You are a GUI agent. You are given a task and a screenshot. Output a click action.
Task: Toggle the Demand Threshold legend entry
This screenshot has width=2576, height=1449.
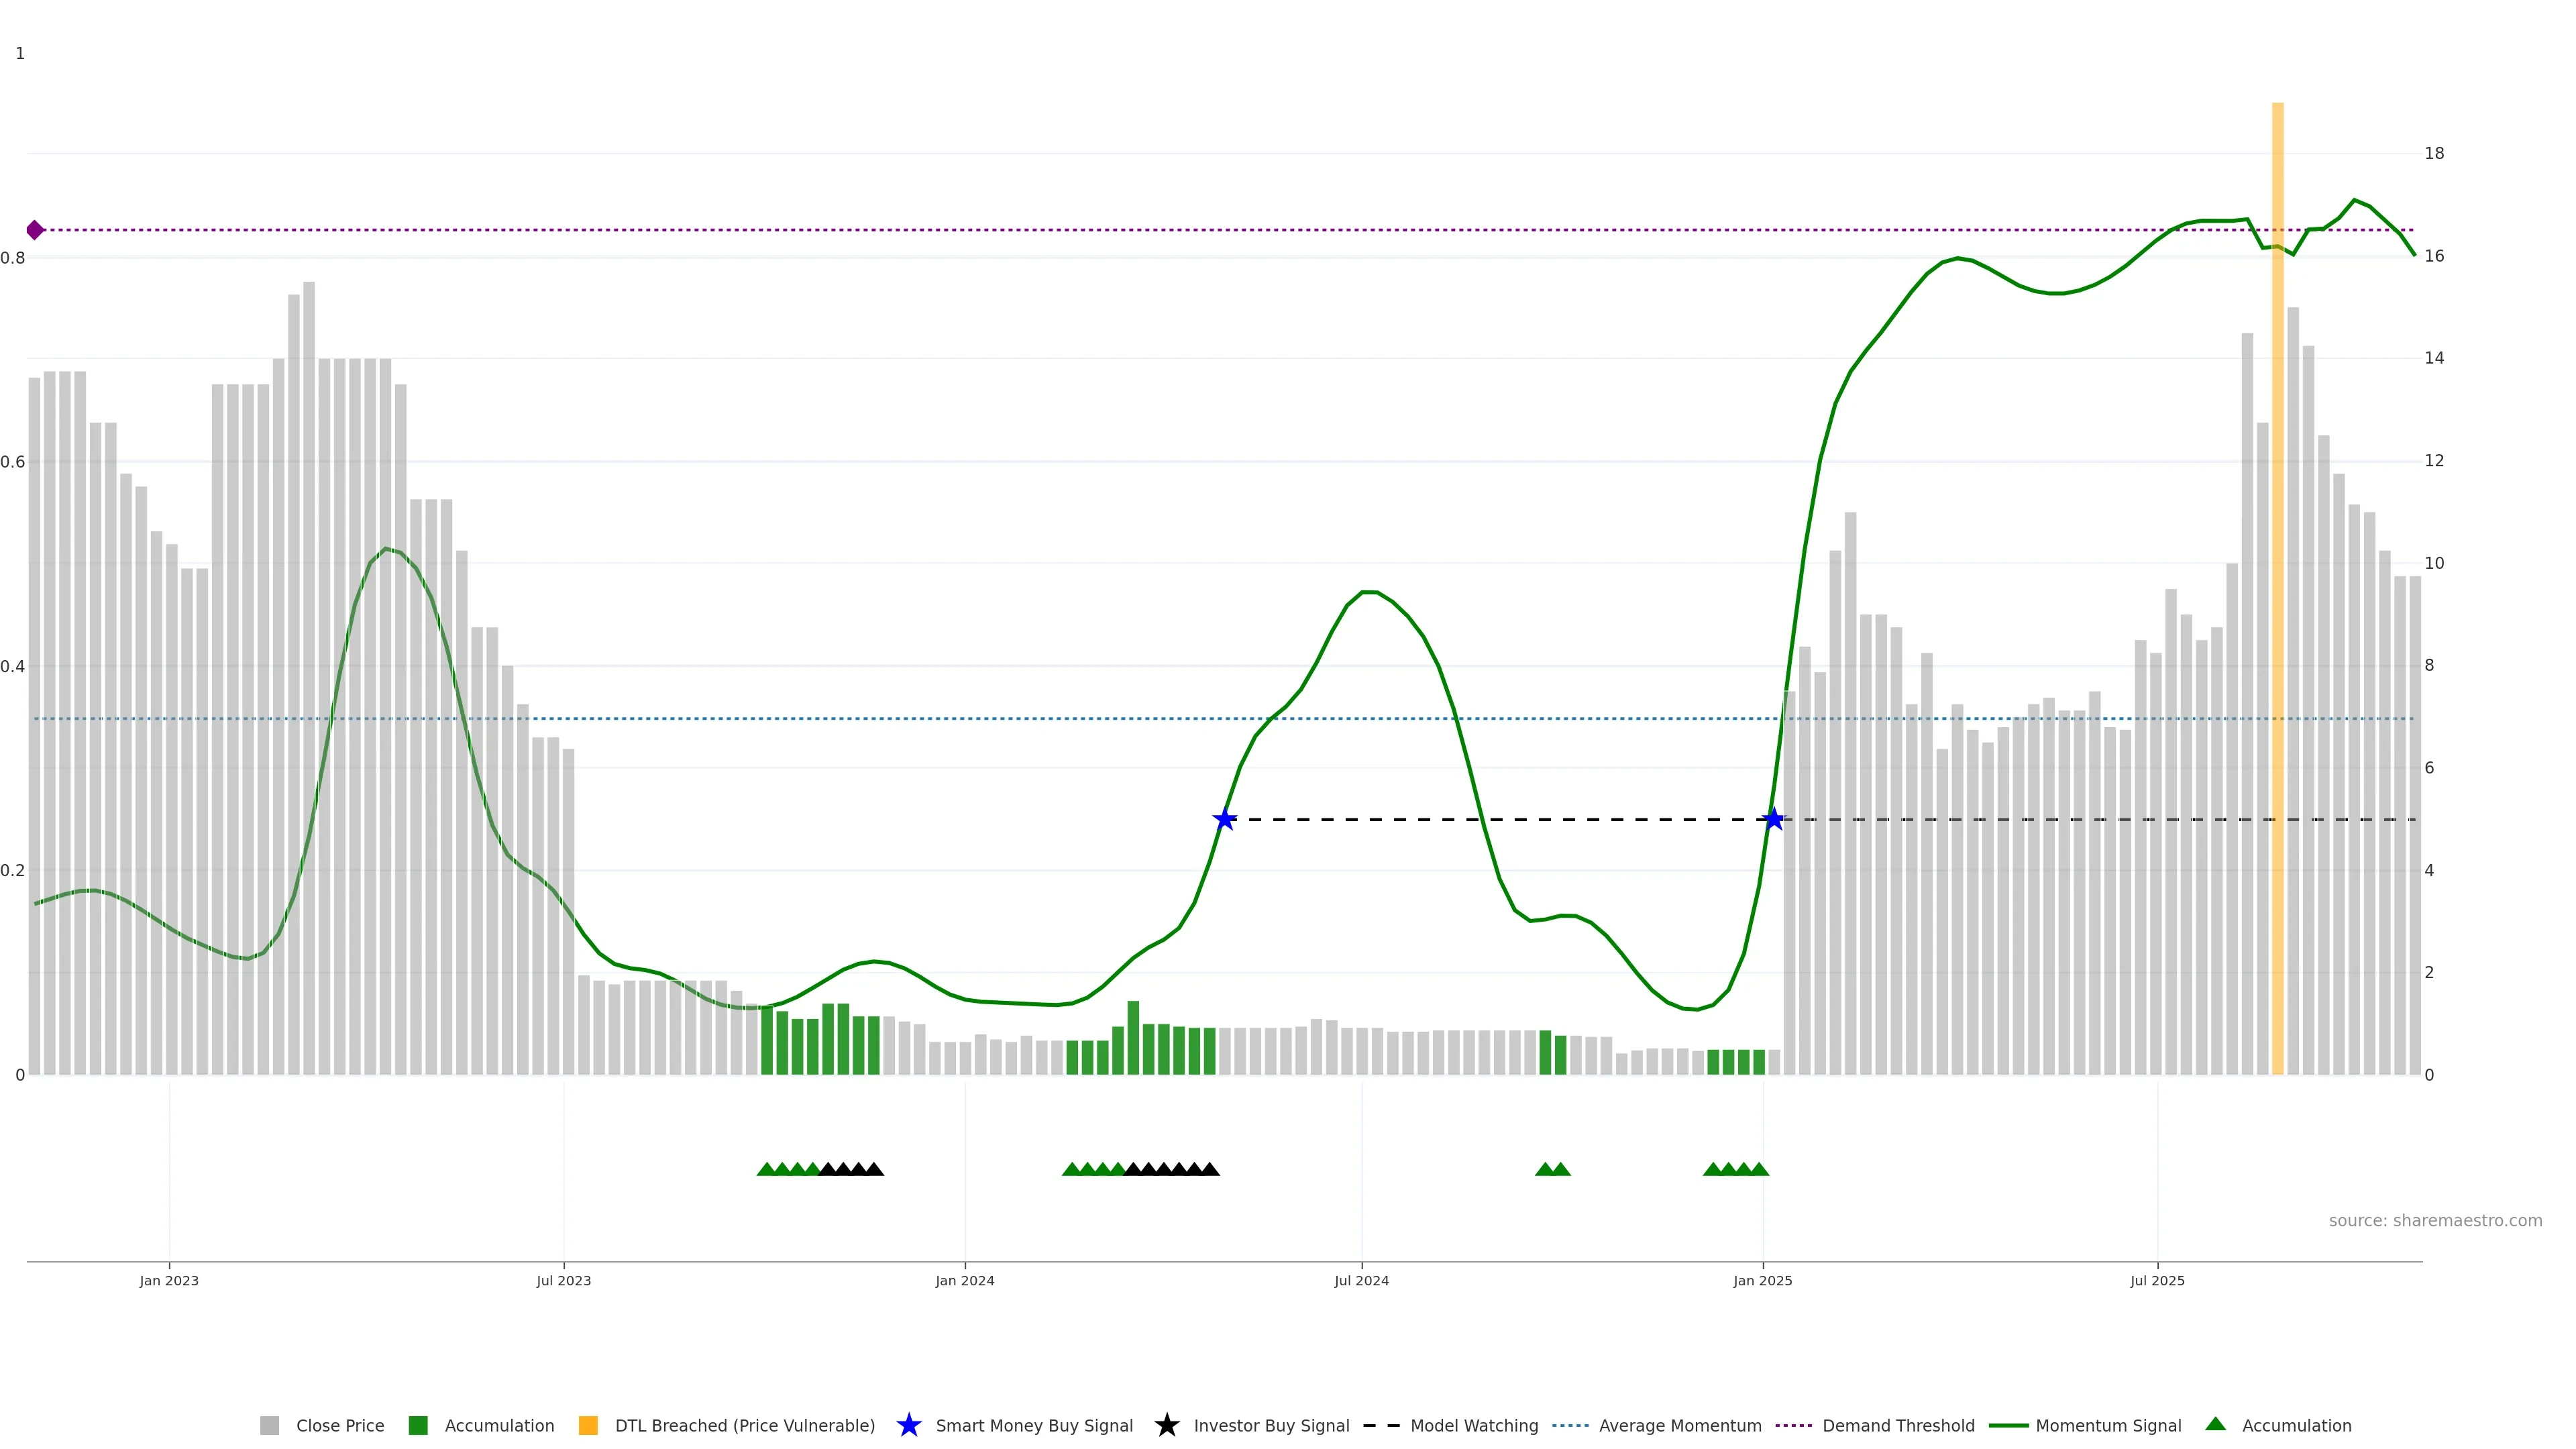1897,1425
